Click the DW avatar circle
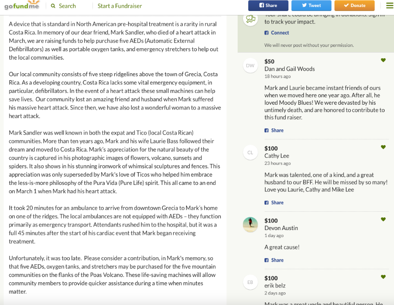394x305 pixels. click(250, 65)
